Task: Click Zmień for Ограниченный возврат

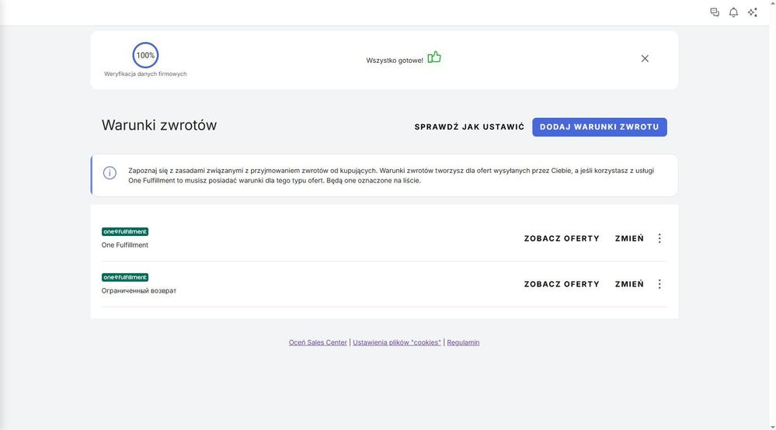Action: (629, 284)
